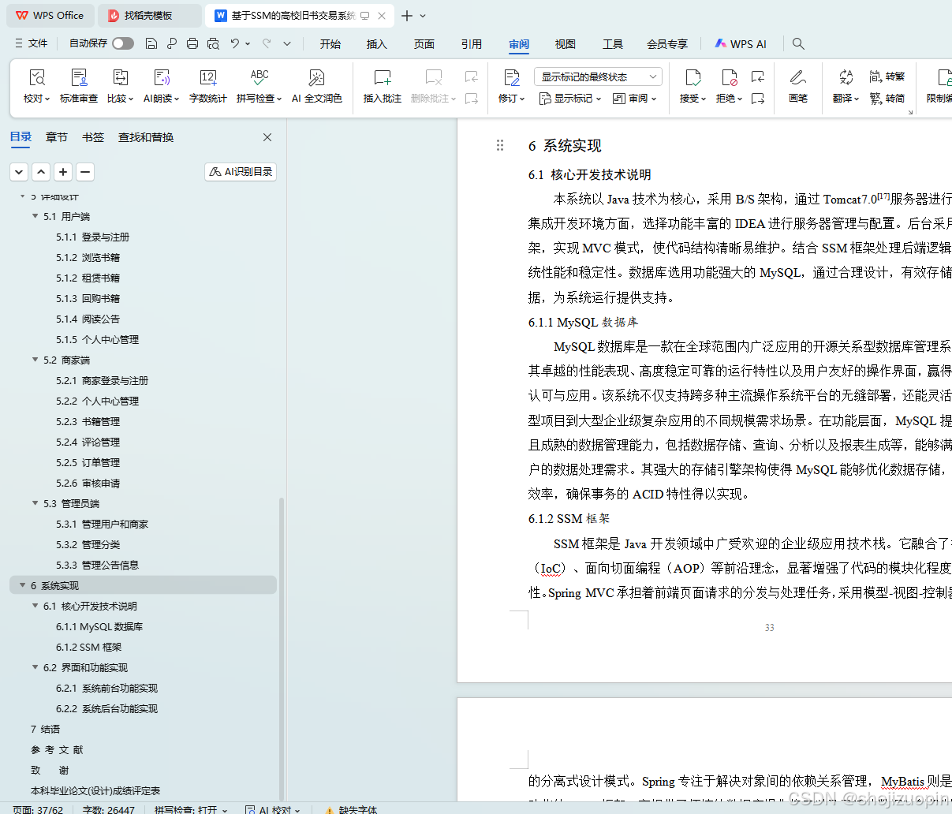Collapse the 6.2 界面和功能实现 node
Image resolution: width=952 pixels, height=814 pixels.
(35, 667)
